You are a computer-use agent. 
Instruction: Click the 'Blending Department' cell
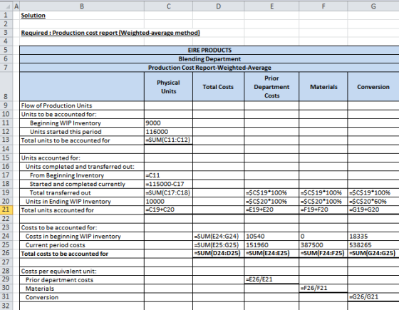(x=209, y=58)
